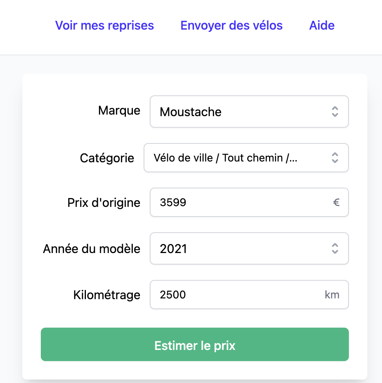Click the Marque field label

119,111
